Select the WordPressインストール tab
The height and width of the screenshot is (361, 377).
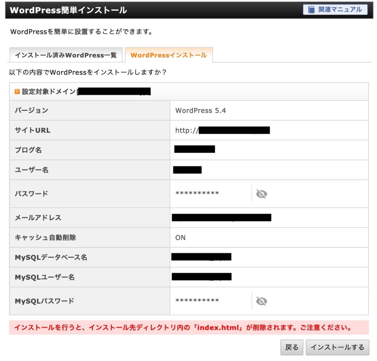click(169, 55)
